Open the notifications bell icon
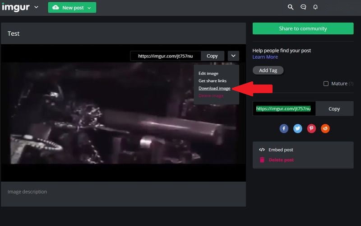Screen dimensions: 361x226 point(315,7)
